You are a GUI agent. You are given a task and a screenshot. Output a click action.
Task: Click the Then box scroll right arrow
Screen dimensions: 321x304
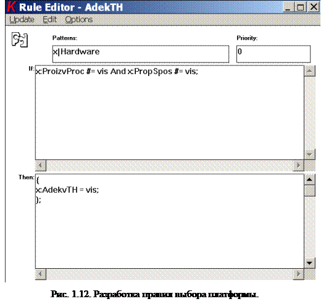(298, 274)
